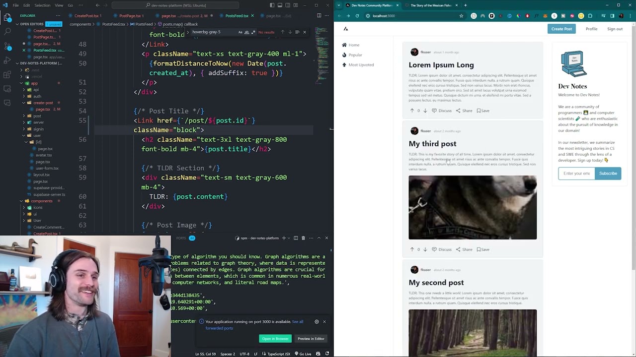Collapse the create-post folder
Image resolution: width=636 pixels, height=357 pixels.
point(23,103)
